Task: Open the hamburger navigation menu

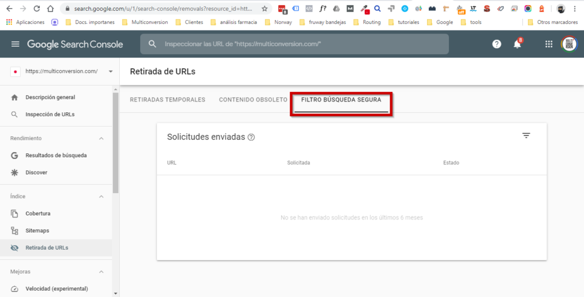Action: [x=15, y=44]
